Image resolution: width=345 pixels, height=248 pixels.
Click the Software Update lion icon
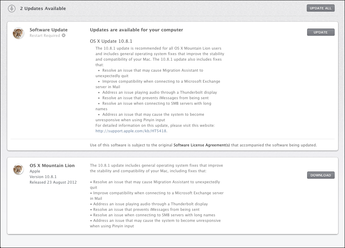point(18,33)
